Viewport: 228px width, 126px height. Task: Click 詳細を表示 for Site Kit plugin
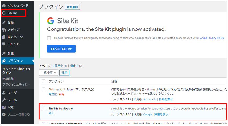[161, 114]
